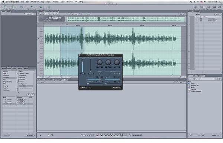Open the Read automation mode dropdown
The width and height of the screenshot is (223, 143).
pyautogui.click(x=77, y=14)
